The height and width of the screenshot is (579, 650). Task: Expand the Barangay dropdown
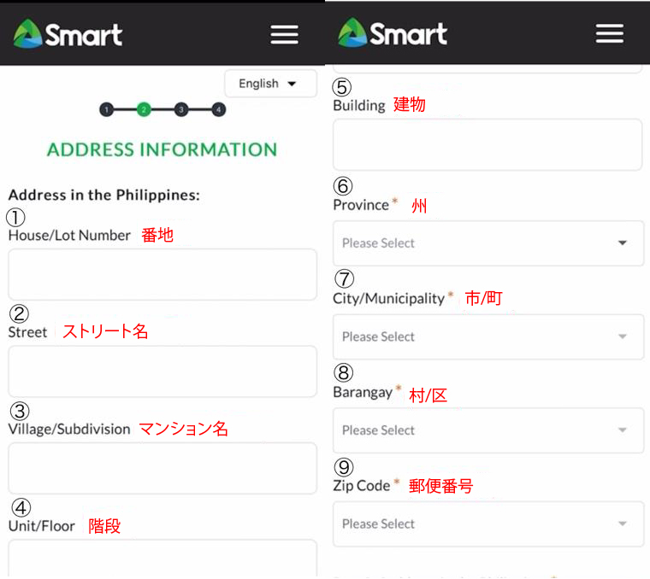[487, 430]
